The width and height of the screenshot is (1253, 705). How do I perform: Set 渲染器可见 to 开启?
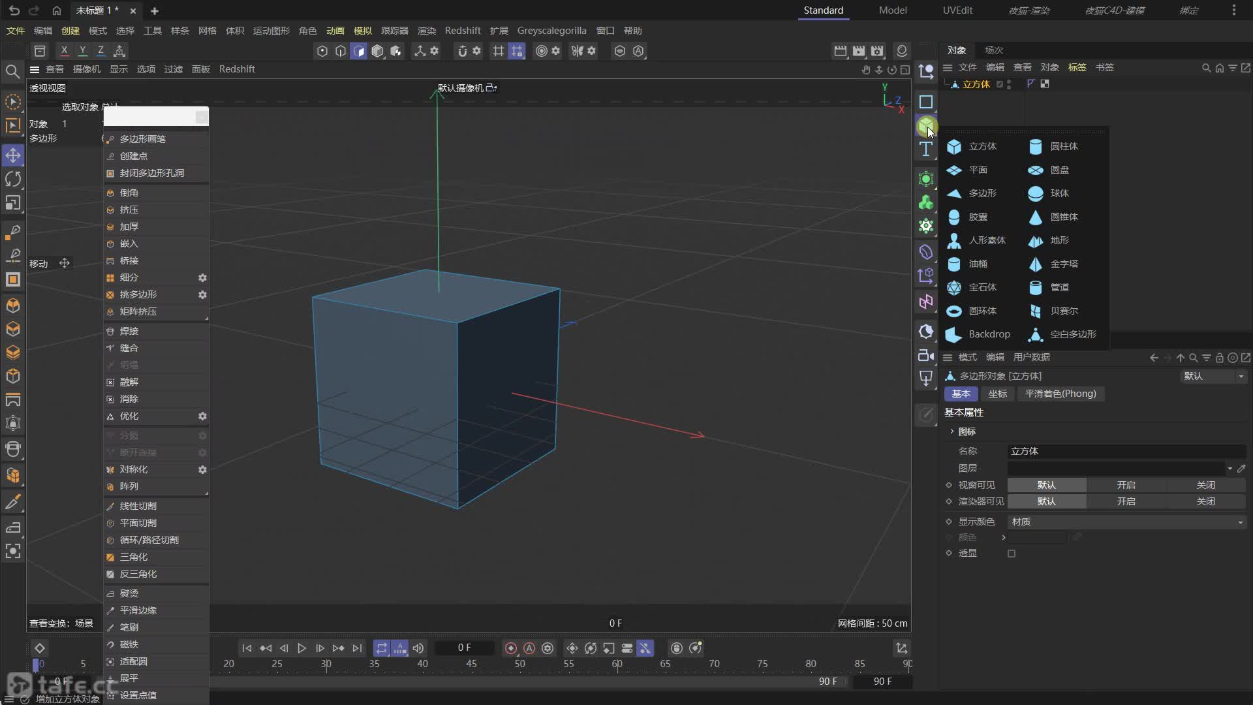tap(1126, 501)
